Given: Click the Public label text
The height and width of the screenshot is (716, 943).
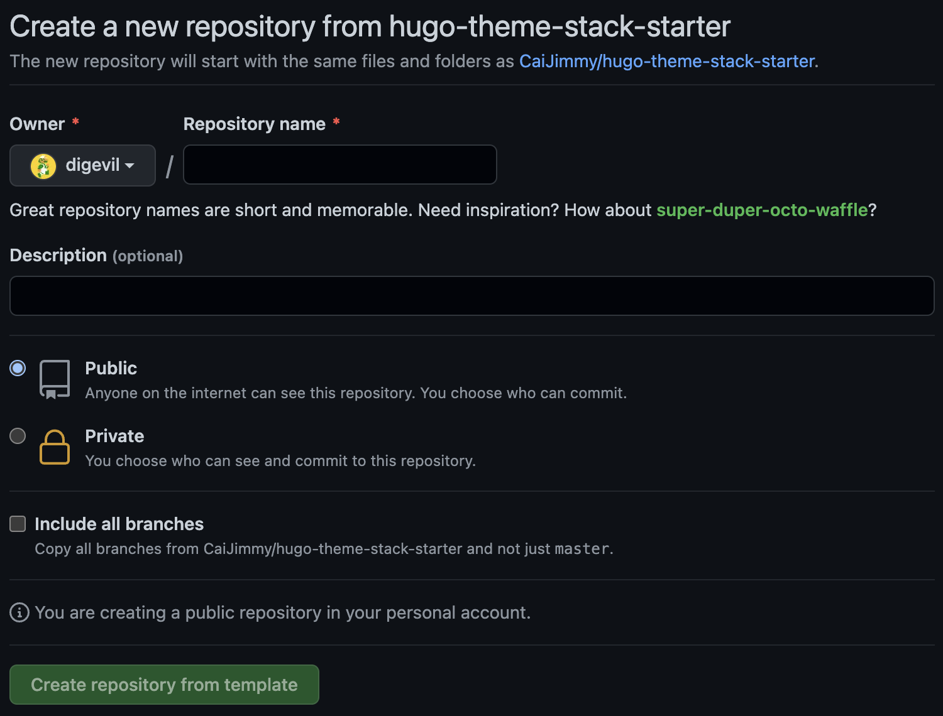Looking at the screenshot, I should tap(111, 368).
